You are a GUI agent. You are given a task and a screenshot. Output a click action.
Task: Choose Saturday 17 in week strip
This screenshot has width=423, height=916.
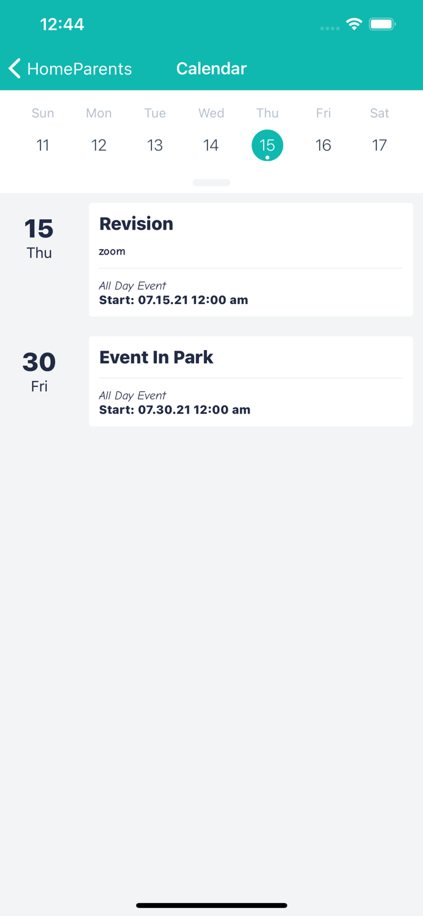380,145
